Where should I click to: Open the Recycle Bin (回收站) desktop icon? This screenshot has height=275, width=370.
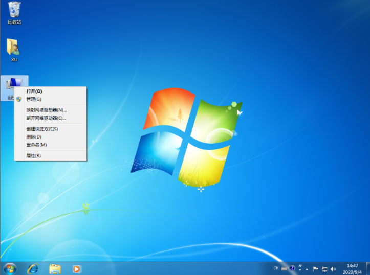point(14,12)
